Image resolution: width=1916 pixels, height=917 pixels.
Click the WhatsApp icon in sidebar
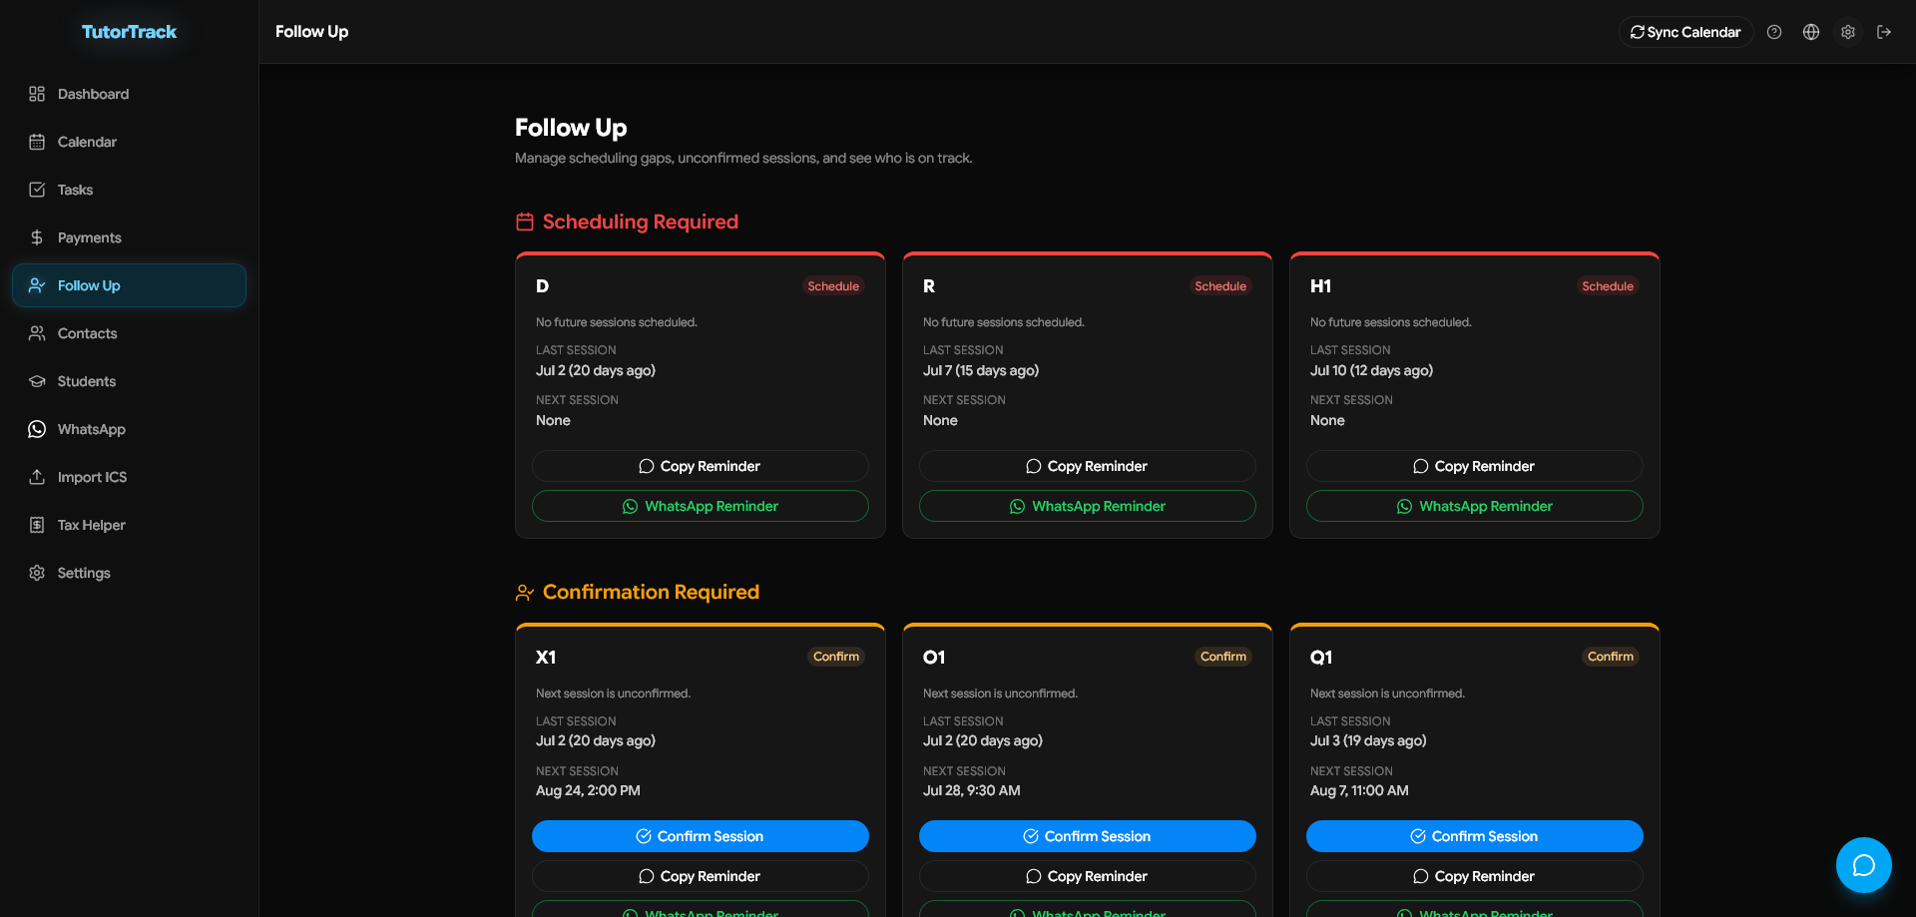point(37,429)
